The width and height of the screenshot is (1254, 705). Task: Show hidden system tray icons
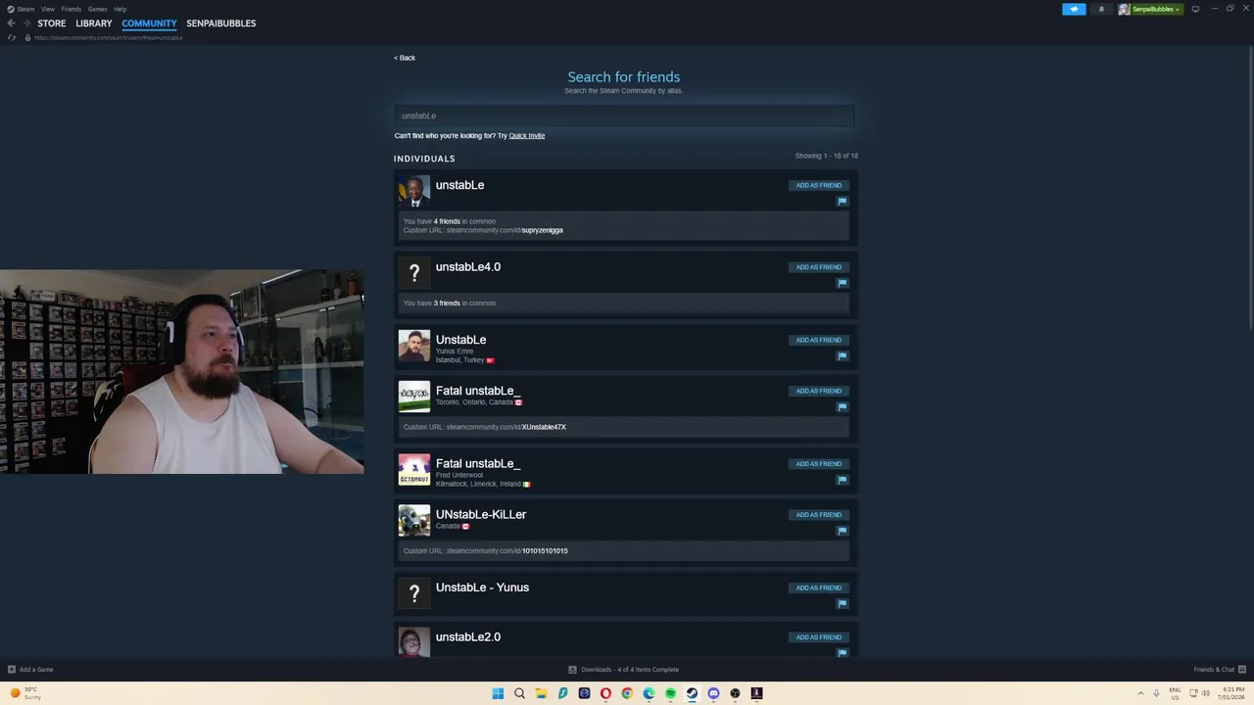click(x=1140, y=693)
